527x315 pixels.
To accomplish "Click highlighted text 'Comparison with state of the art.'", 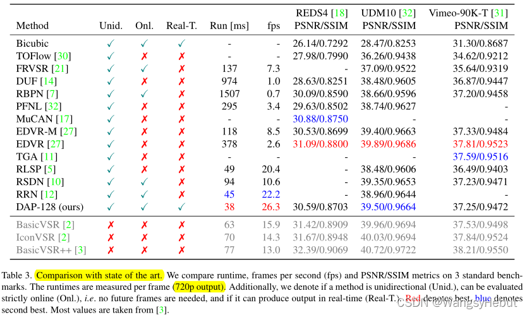I will coord(99,275).
